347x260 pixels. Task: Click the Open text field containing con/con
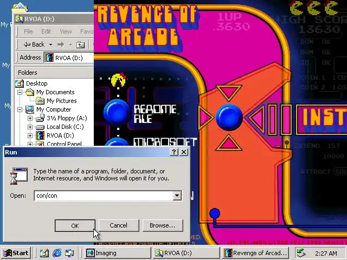(x=104, y=196)
